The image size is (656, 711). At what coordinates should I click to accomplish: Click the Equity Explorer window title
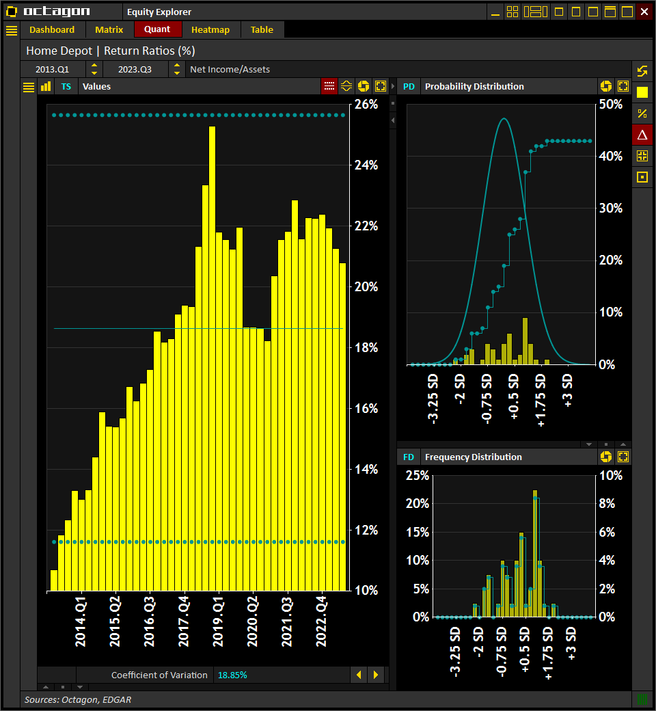click(x=159, y=12)
